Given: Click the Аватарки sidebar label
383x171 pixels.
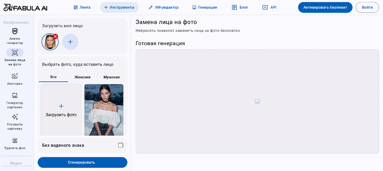Looking at the screenshot, I should click(x=15, y=84).
